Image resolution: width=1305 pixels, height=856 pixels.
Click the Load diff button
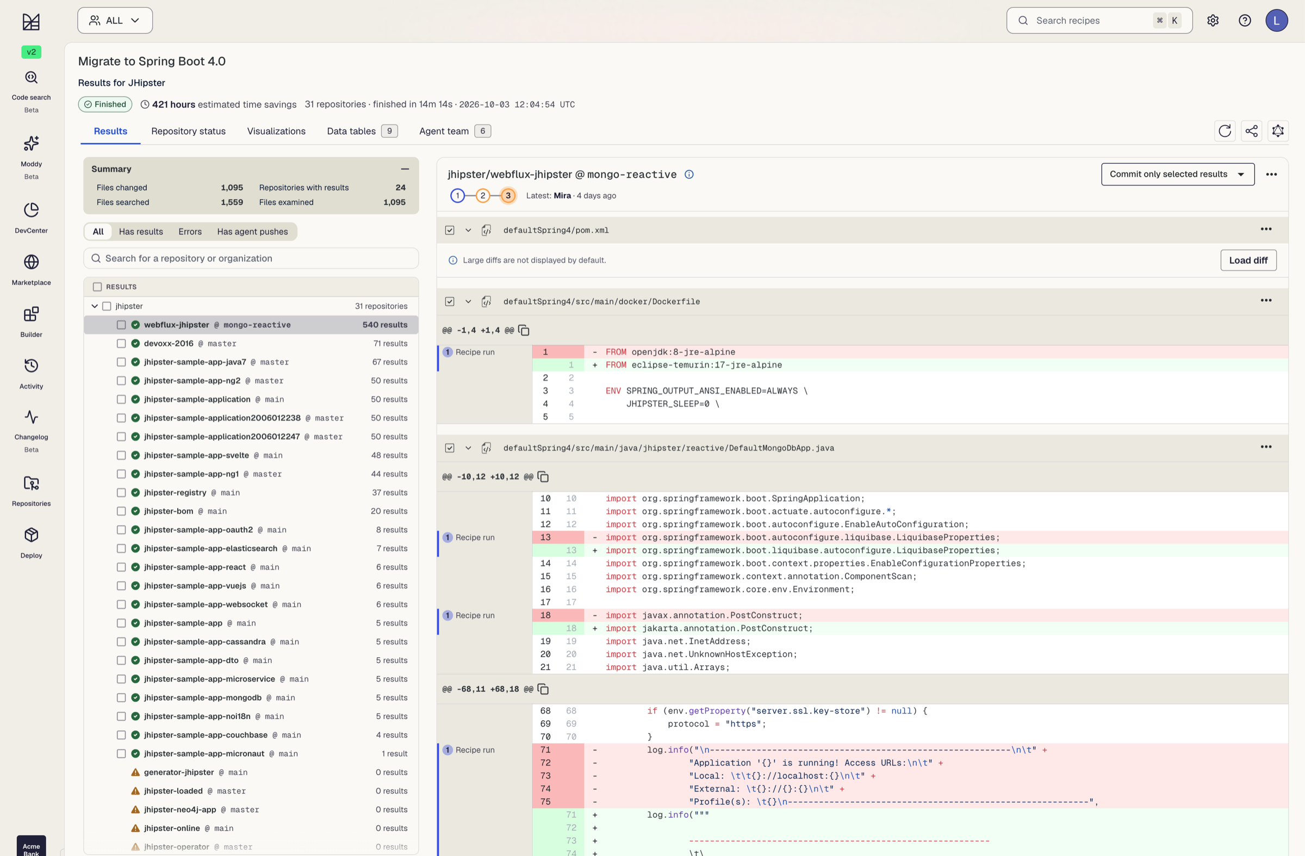point(1248,260)
